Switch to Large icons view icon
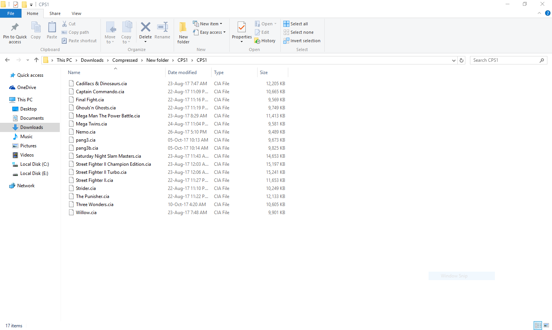The width and height of the screenshot is (552, 330). click(x=546, y=325)
